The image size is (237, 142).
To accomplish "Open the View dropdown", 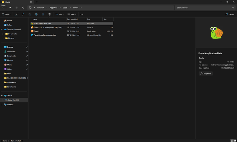I will [72, 14].
